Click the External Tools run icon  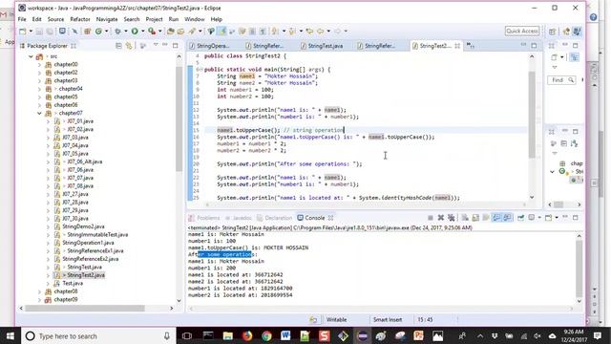click(x=152, y=32)
